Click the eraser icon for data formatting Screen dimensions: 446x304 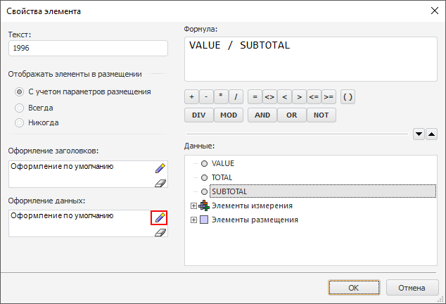pyautogui.click(x=160, y=232)
